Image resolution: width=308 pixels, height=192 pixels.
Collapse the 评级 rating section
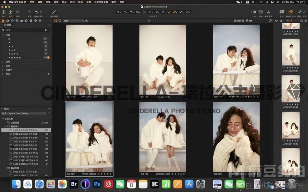click(x=3, y=35)
